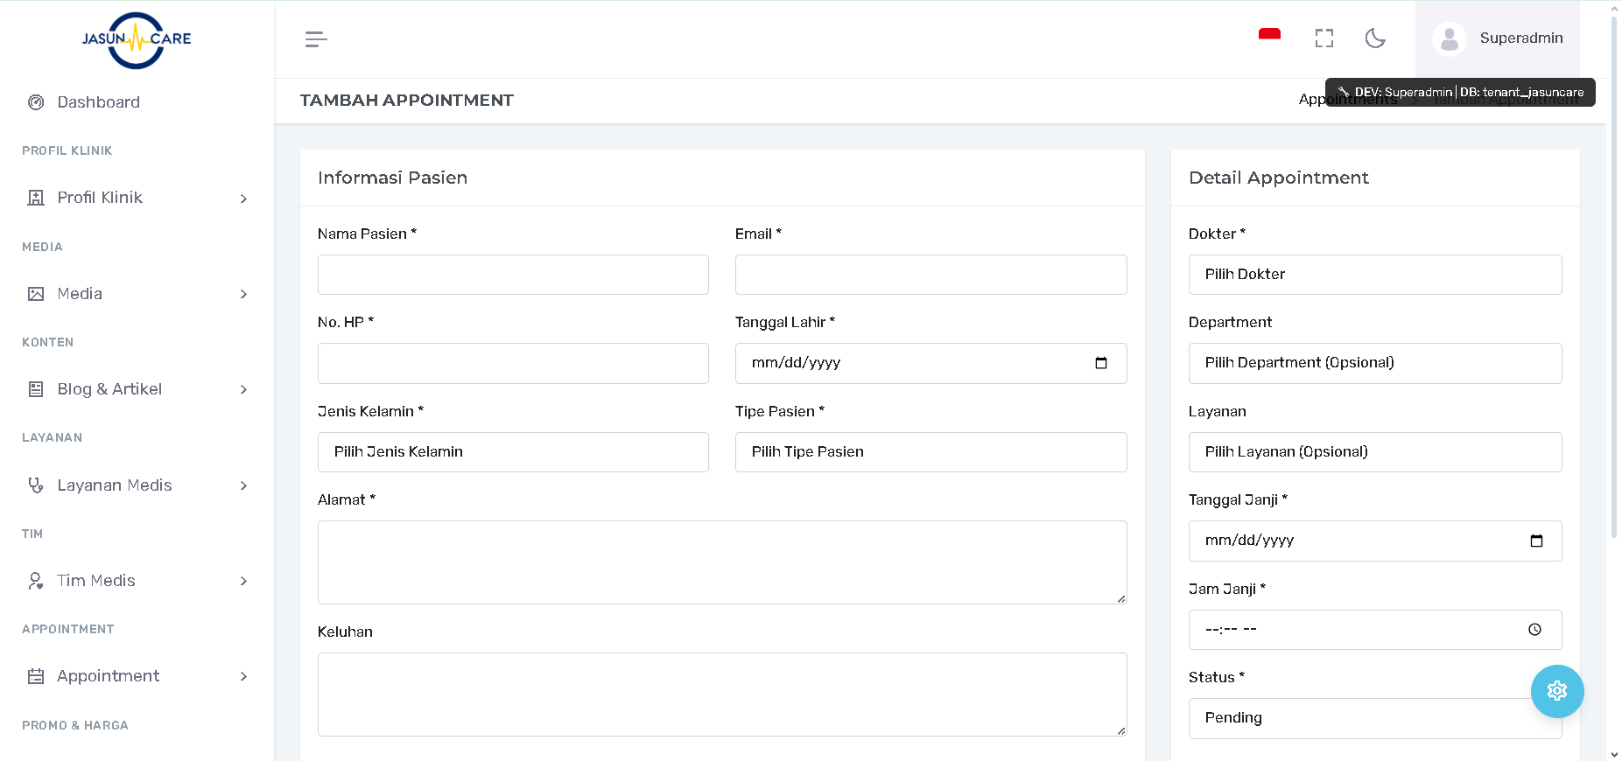The width and height of the screenshot is (1622, 761).
Task: Open calendar picker in Tanggal Janji
Action: click(x=1535, y=541)
